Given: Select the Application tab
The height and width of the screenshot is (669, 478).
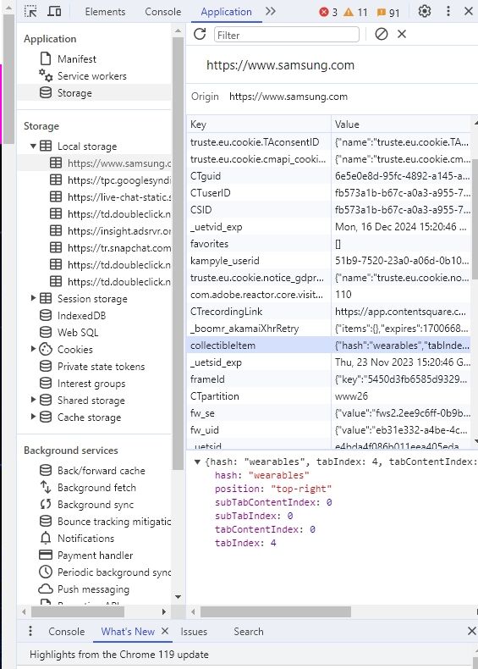Looking at the screenshot, I should (226, 12).
